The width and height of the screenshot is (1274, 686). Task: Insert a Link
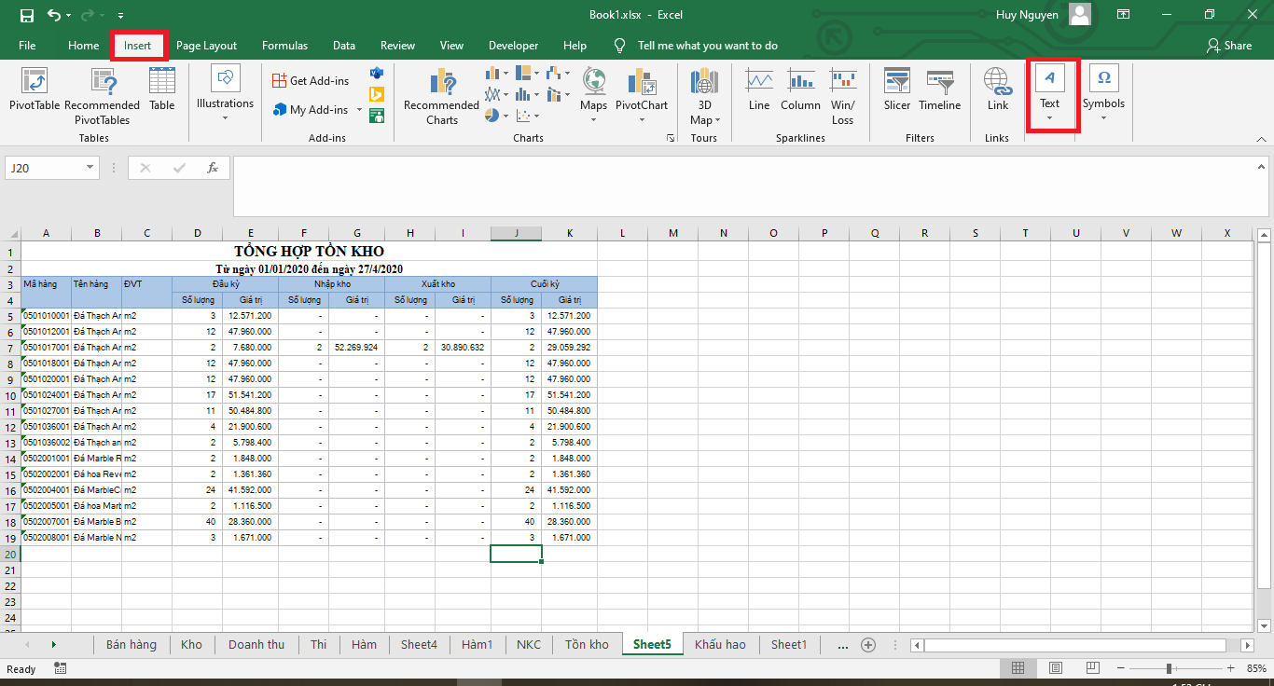997,93
